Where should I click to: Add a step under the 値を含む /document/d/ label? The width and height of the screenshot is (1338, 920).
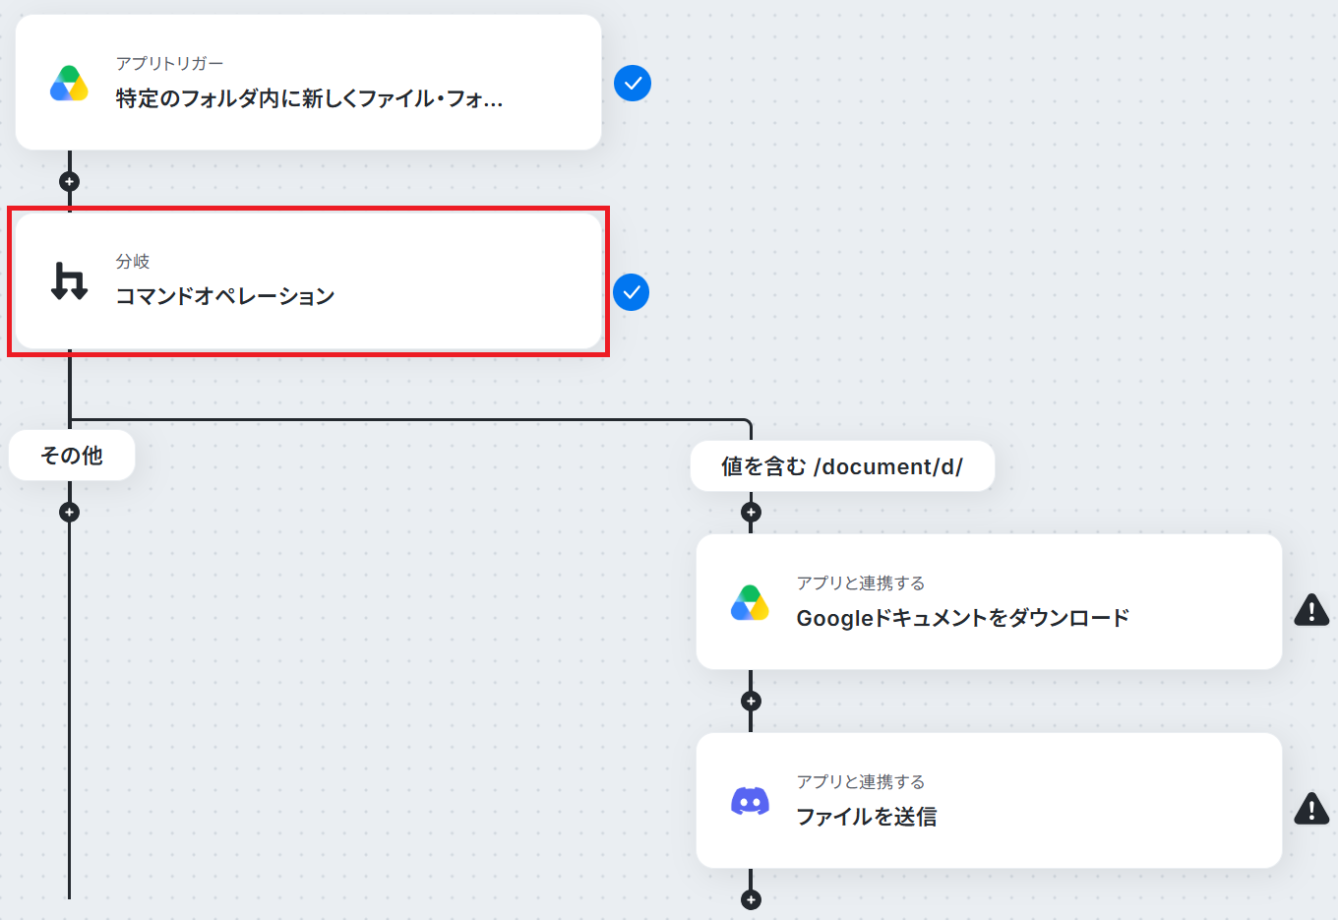click(x=751, y=512)
